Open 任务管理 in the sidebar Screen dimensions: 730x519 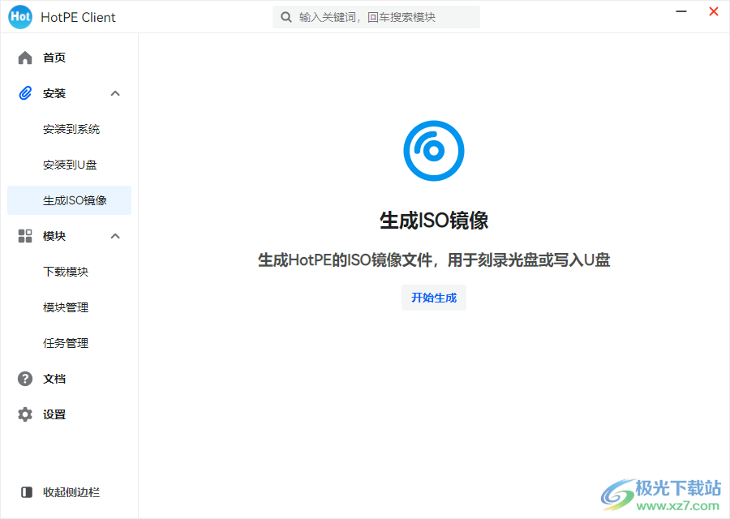(66, 343)
